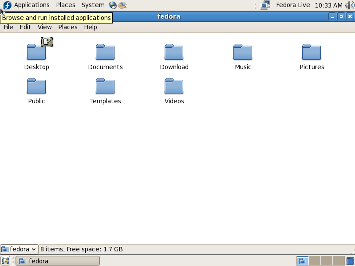Select the Documents folder
The height and width of the screenshot is (266, 355).
105,57
